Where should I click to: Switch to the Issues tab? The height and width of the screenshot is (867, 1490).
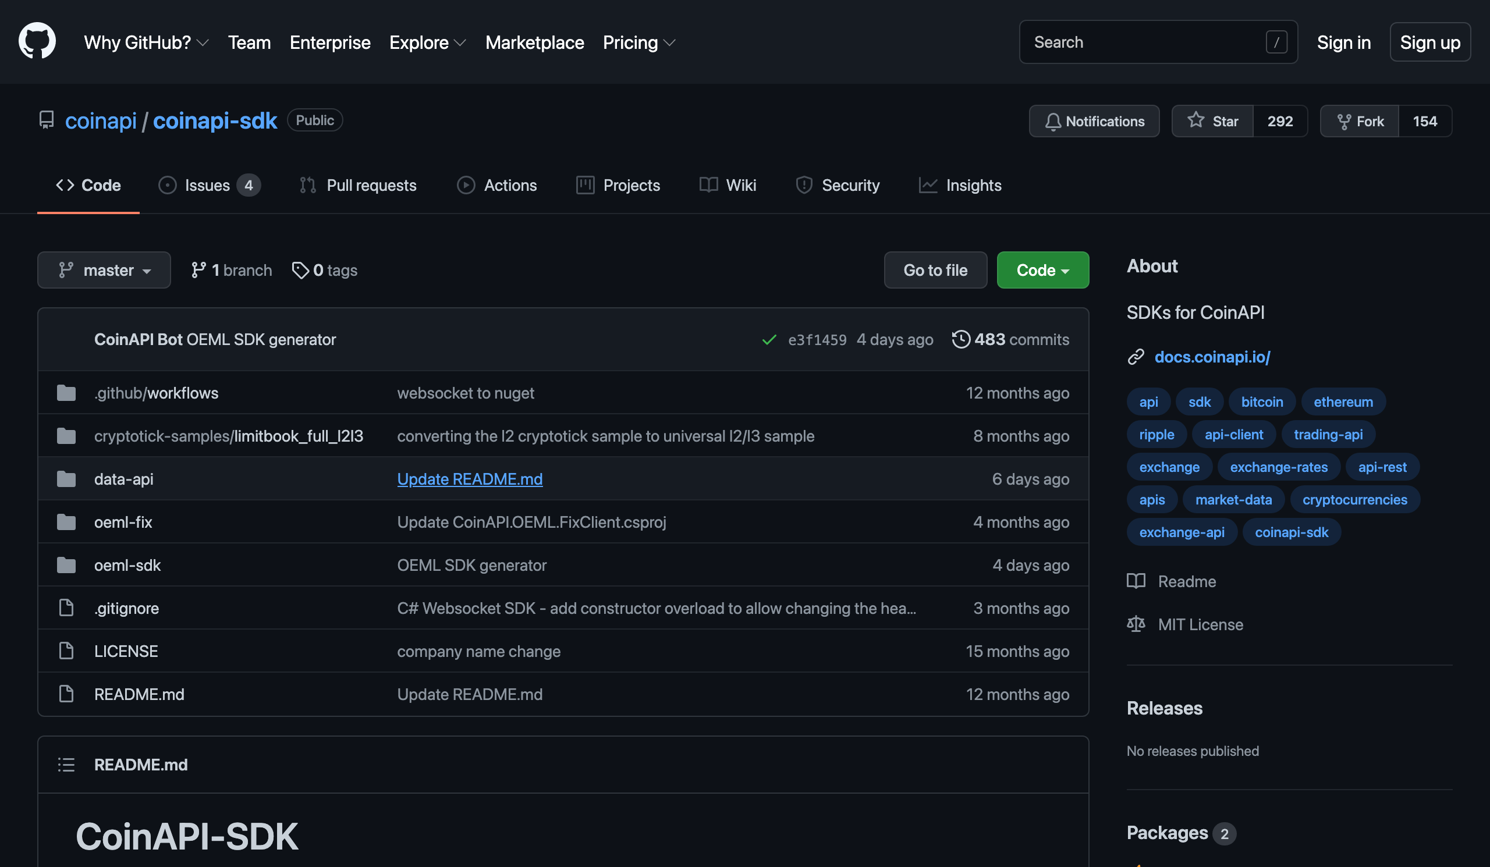click(207, 185)
